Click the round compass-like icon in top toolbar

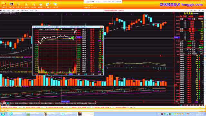click(x=41, y=5)
